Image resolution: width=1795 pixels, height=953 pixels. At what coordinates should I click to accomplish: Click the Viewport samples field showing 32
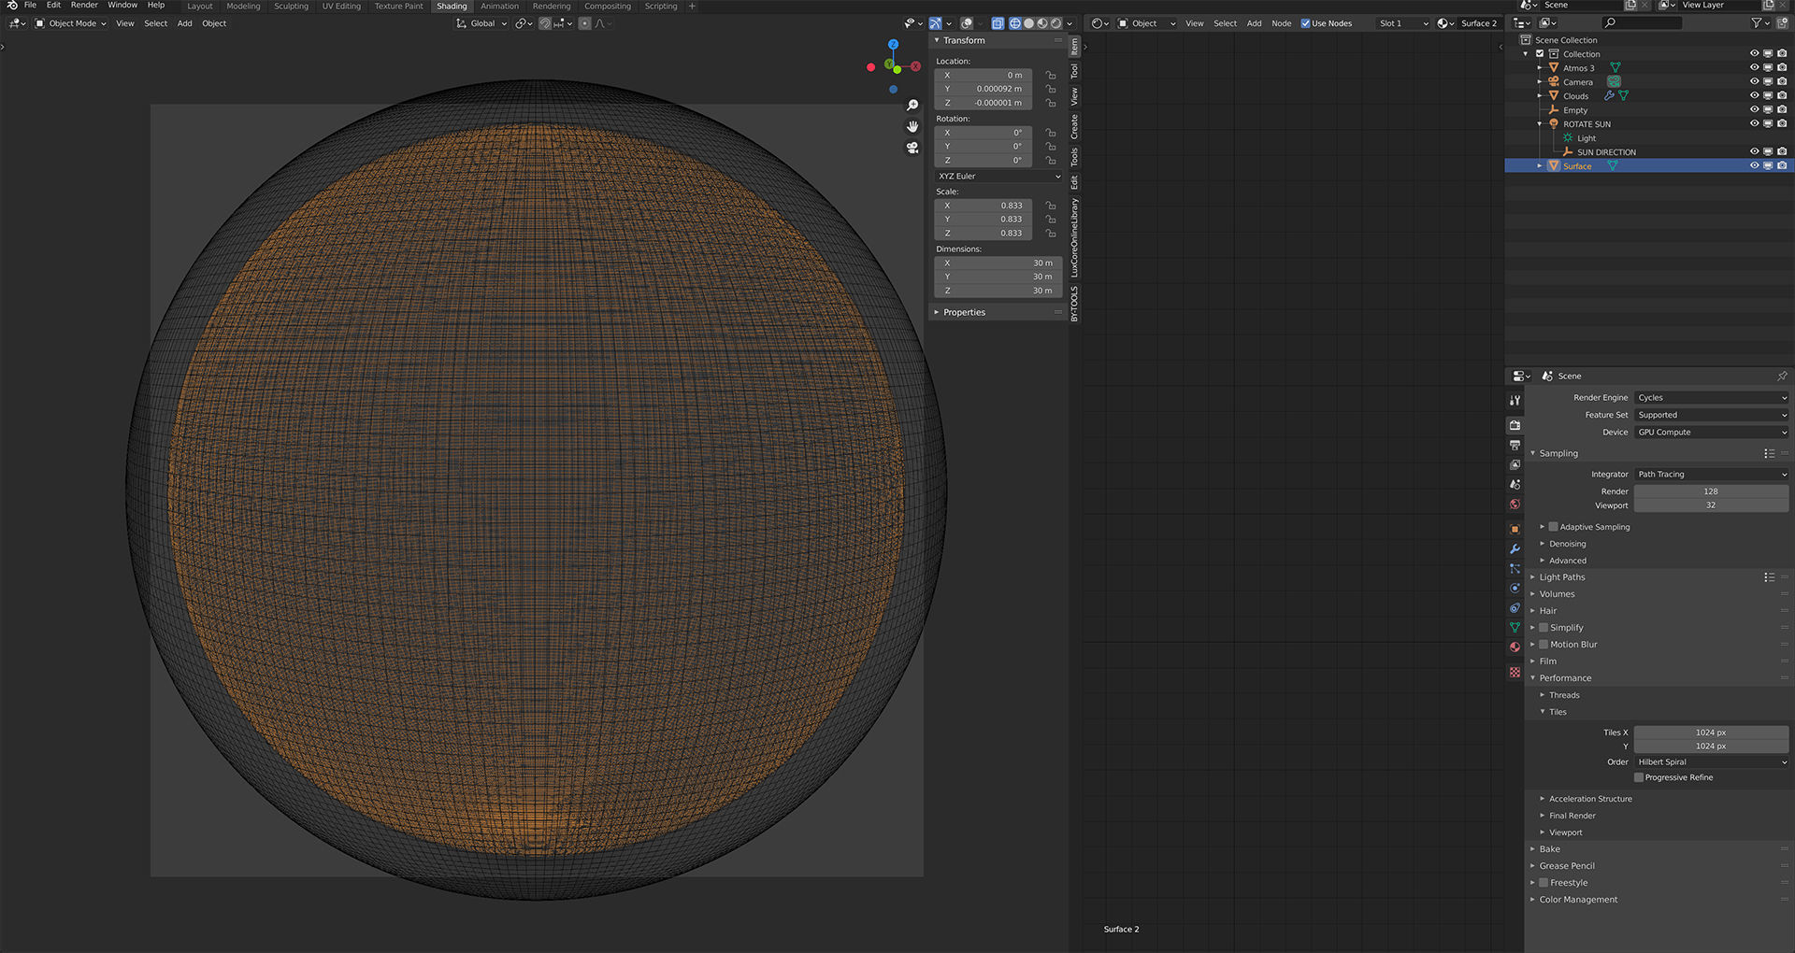point(1711,505)
